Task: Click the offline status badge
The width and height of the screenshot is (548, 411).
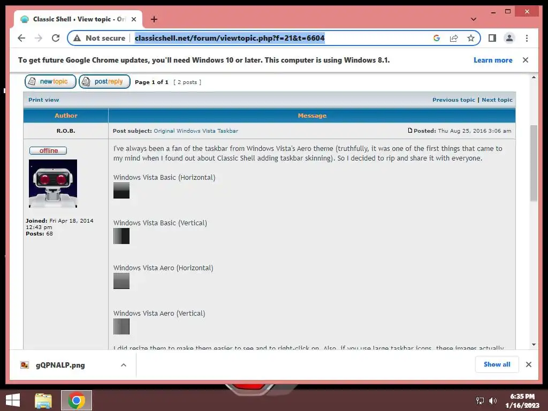Action: (48, 150)
